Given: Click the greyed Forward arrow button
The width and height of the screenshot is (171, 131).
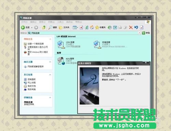Looking at the screenshot, I should (36, 27).
